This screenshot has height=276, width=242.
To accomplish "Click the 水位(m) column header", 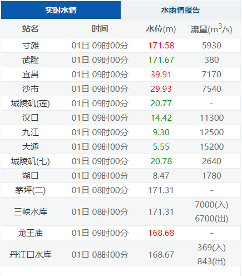I will (x=161, y=29).
